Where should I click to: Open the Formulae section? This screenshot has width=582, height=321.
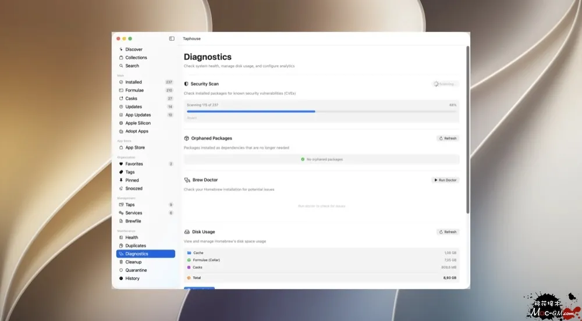coord(145,90)
